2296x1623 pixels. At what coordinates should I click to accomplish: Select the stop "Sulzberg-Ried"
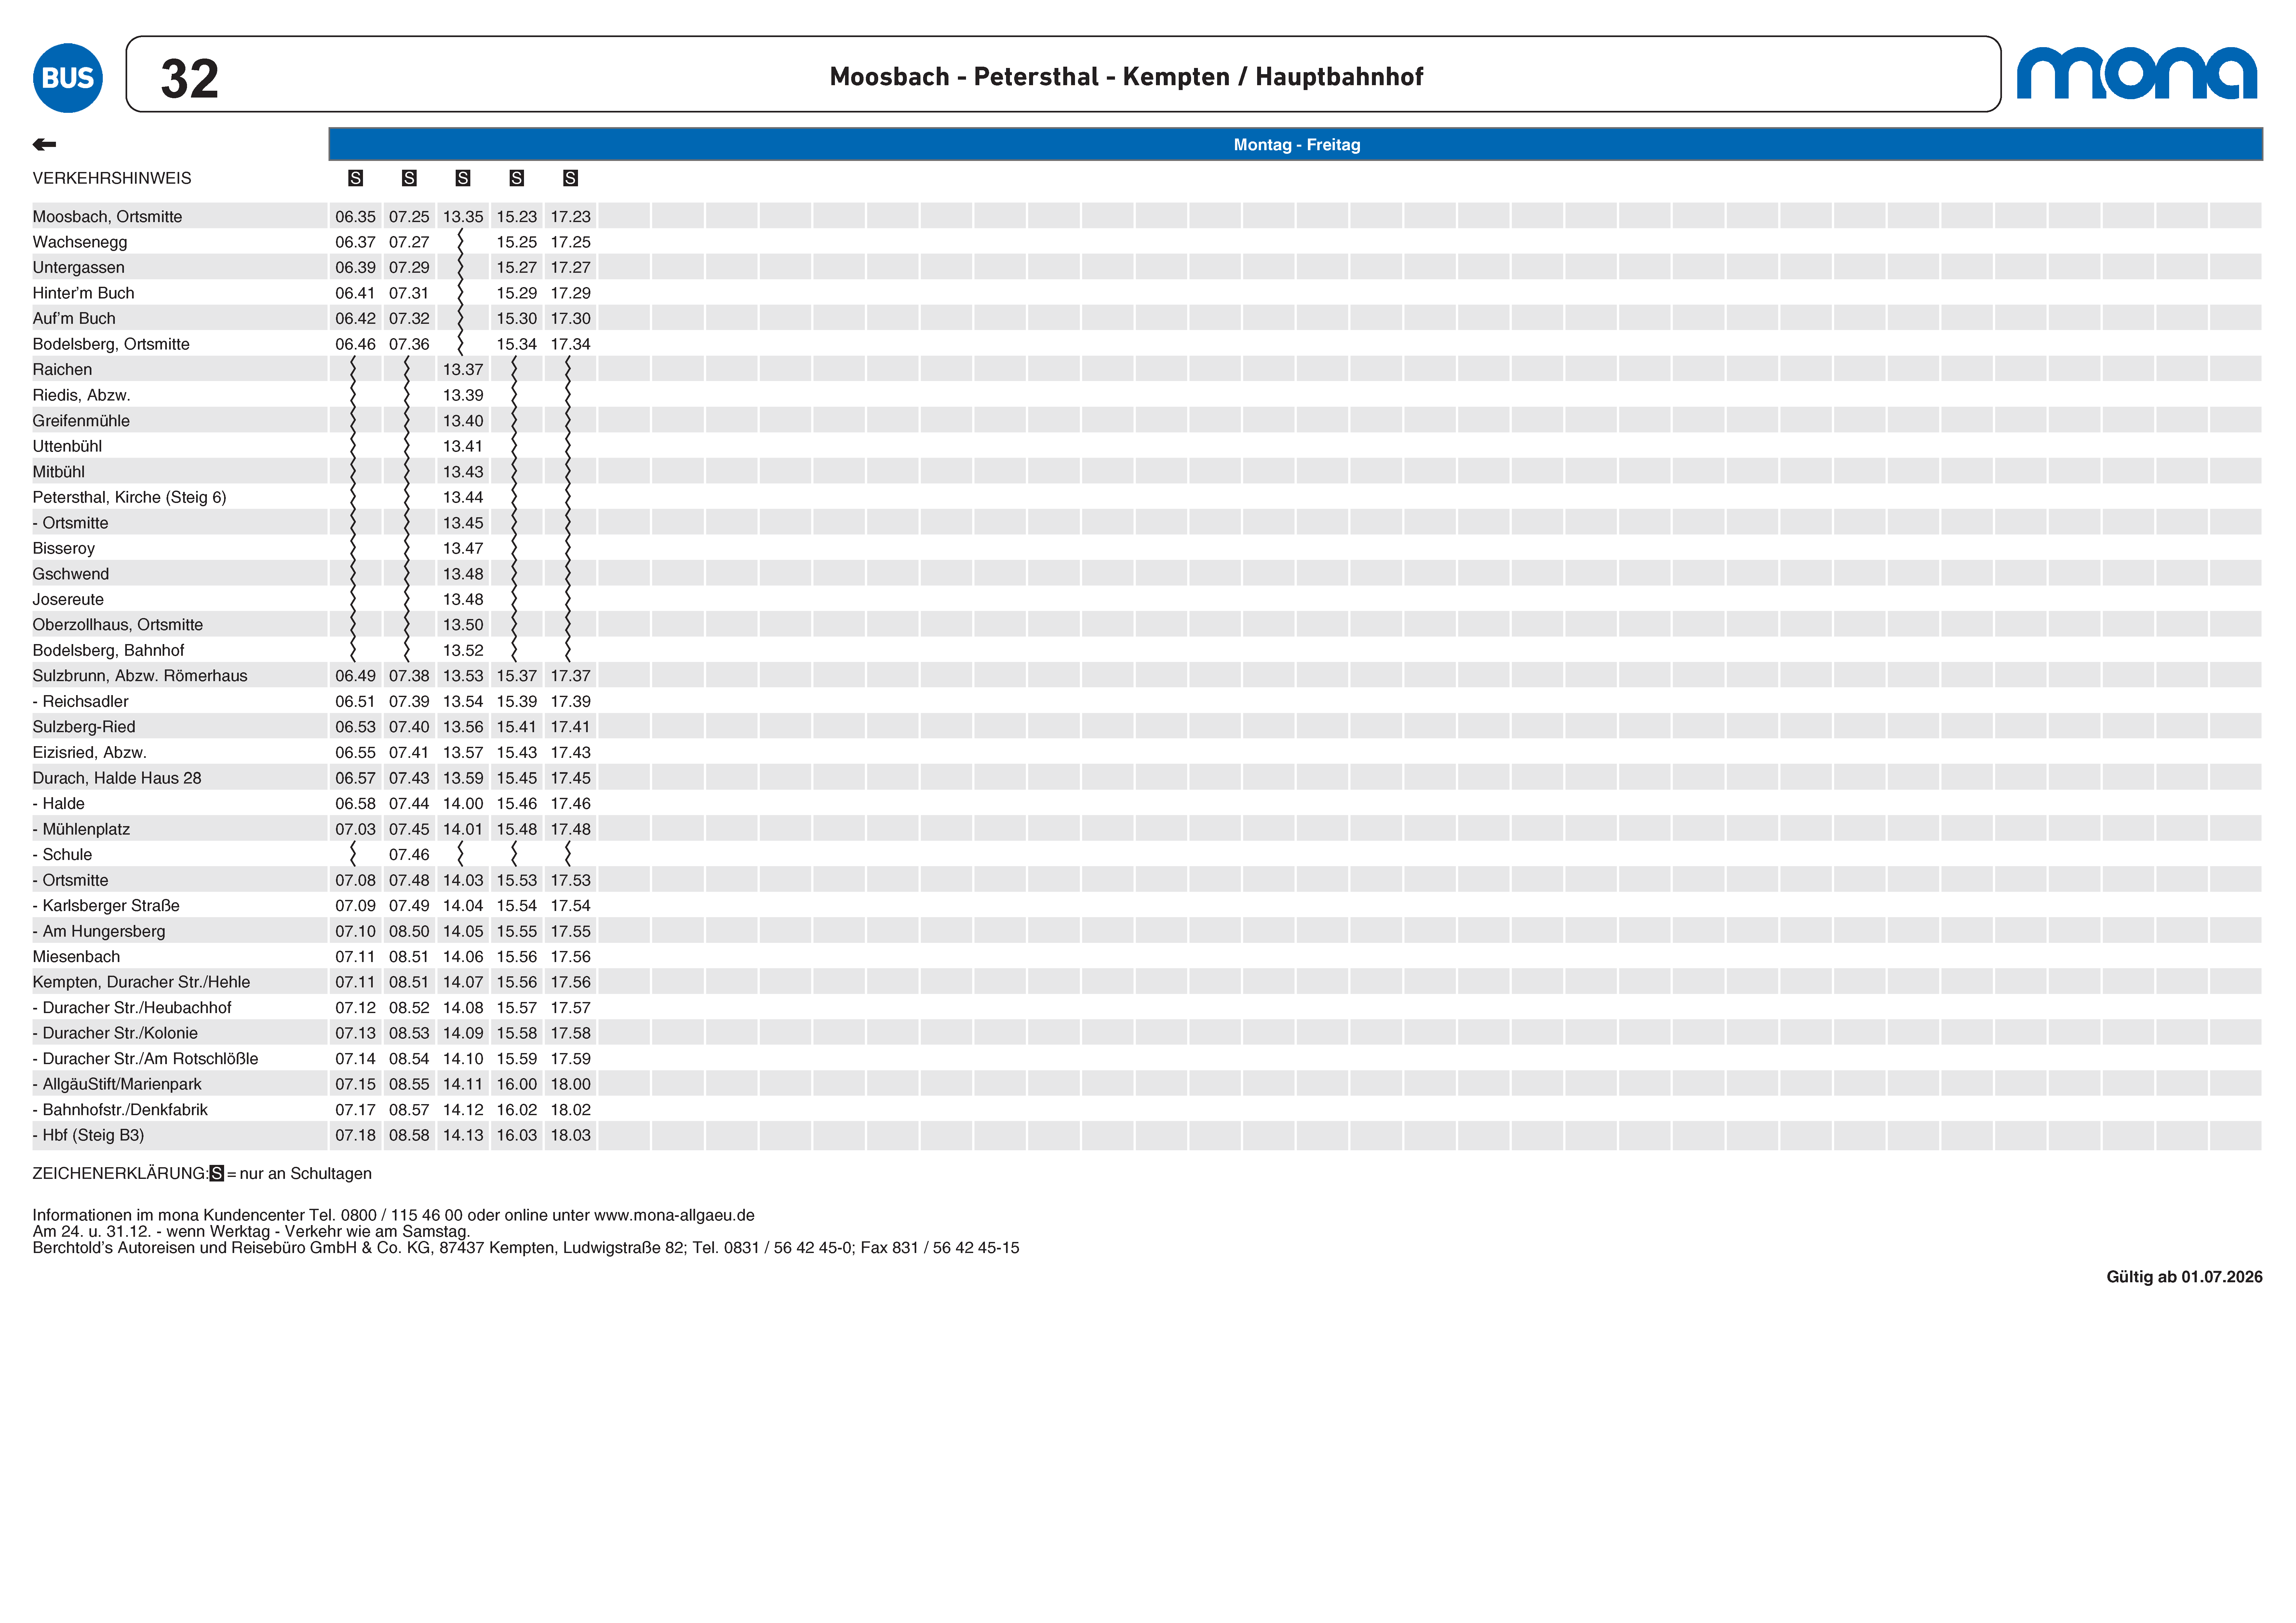pyautogui.click(x=84, y=727)
